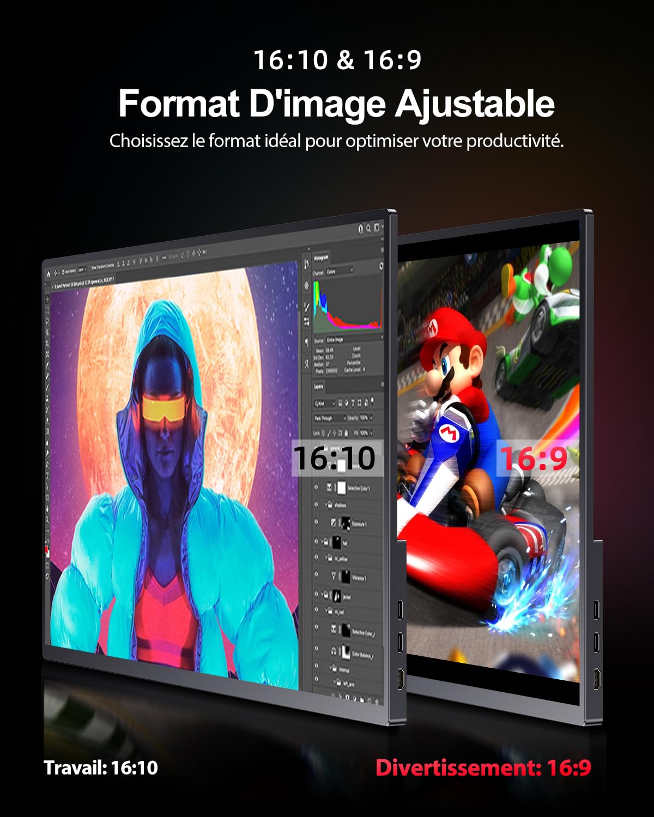The height and width of the screenshot is (817, 654).
Task: Hide the jacket group layer
Action: point(316,594)
